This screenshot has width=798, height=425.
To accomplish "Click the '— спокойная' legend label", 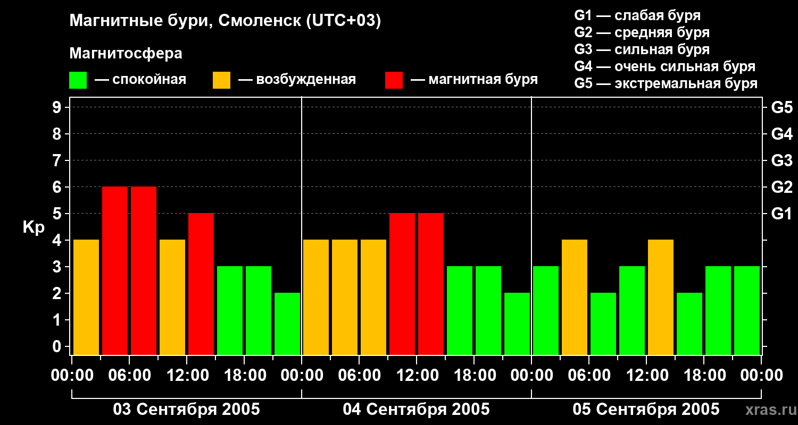I will [x=140, y=80].
